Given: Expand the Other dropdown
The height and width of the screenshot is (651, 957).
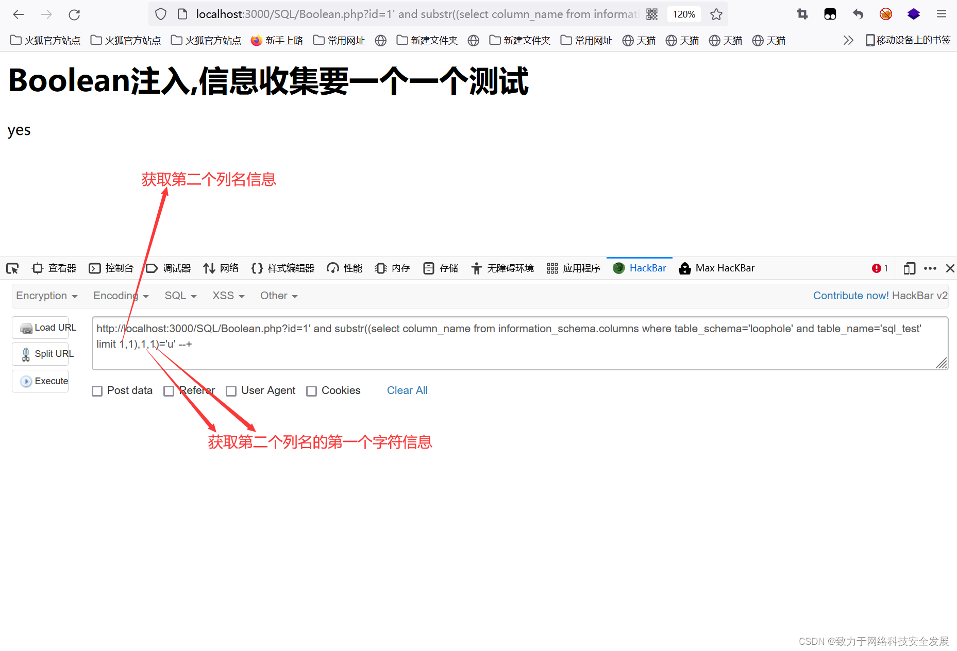Looking at the screenshot, I should 279,296.
